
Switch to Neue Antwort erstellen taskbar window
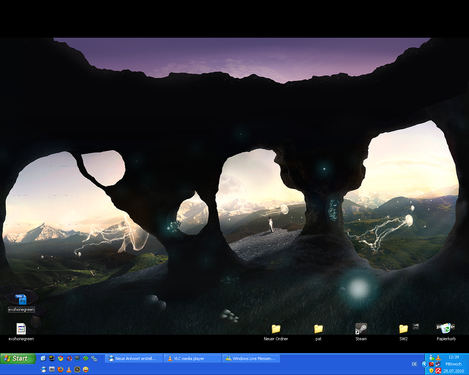pyautogui.click(x=134, y=359)
